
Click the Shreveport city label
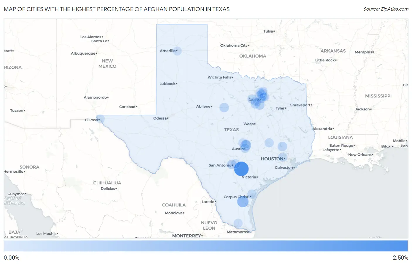(x=300, y=105)
